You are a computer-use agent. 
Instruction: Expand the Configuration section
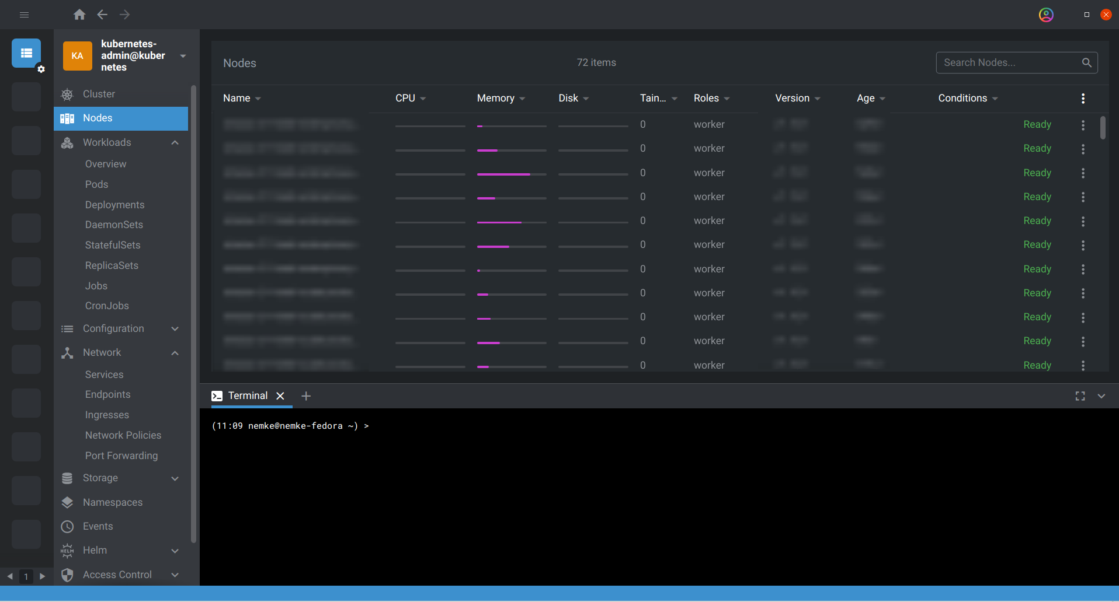point(175,329)
